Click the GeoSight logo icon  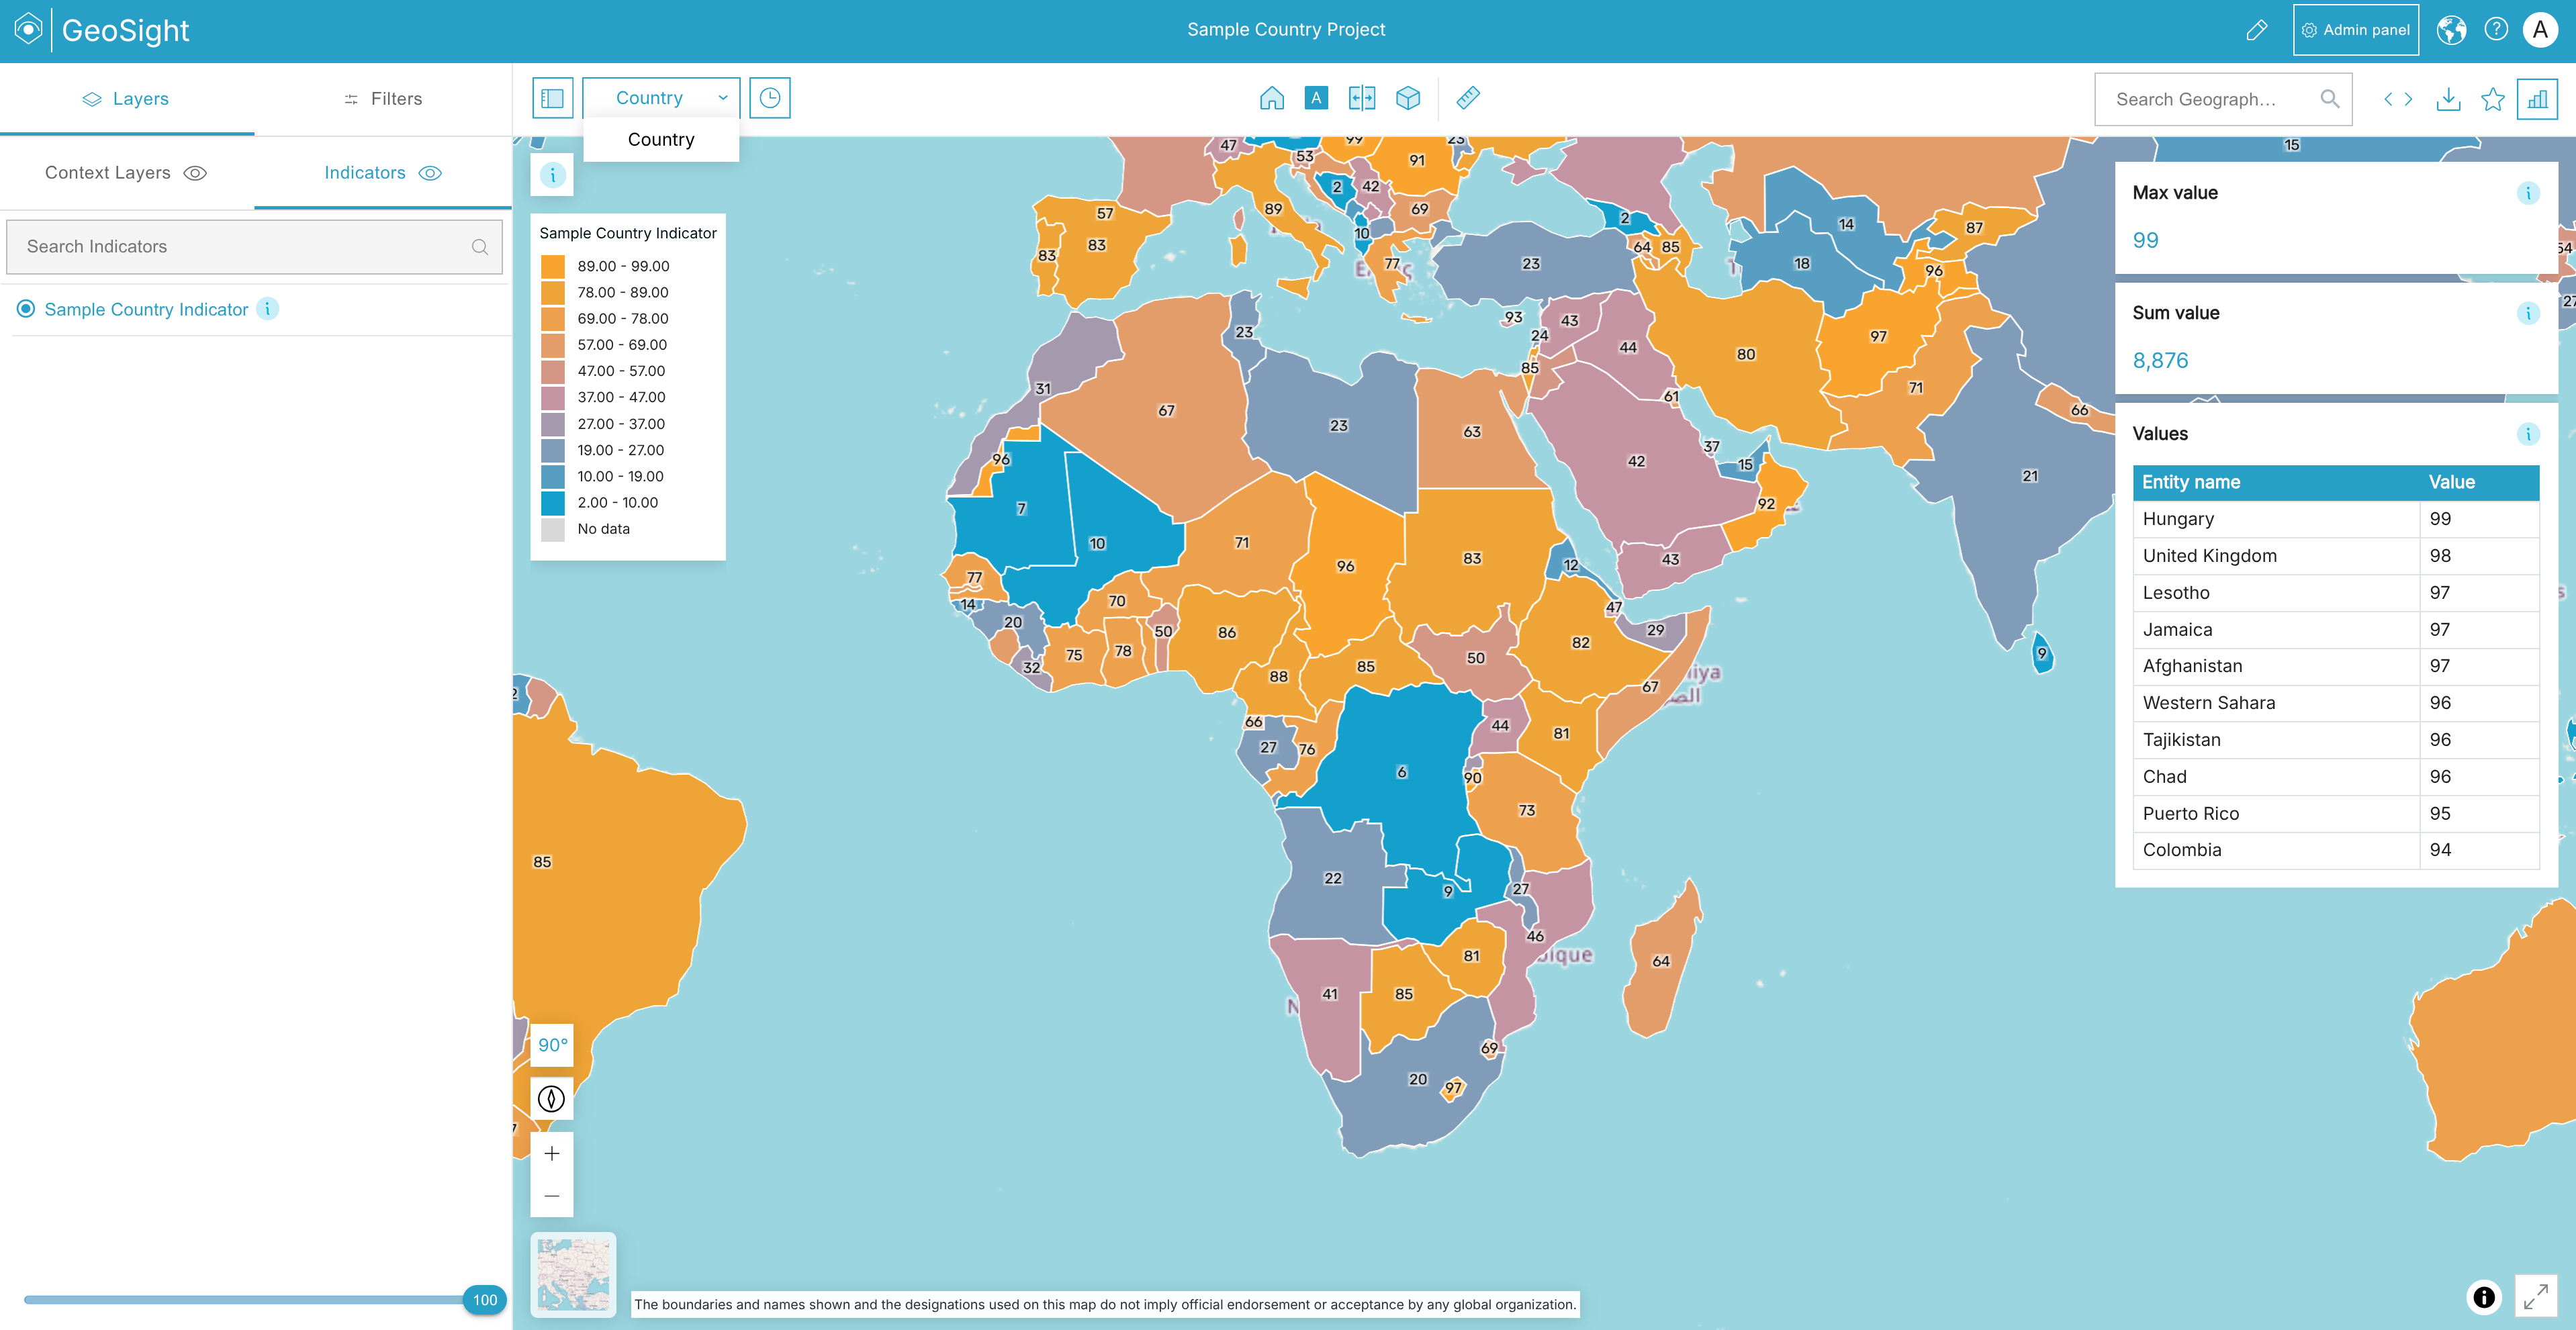28,30
